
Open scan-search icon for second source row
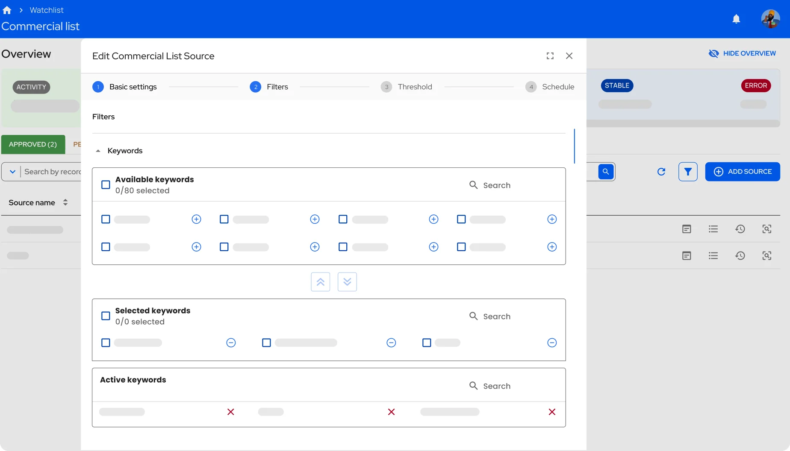767,255
